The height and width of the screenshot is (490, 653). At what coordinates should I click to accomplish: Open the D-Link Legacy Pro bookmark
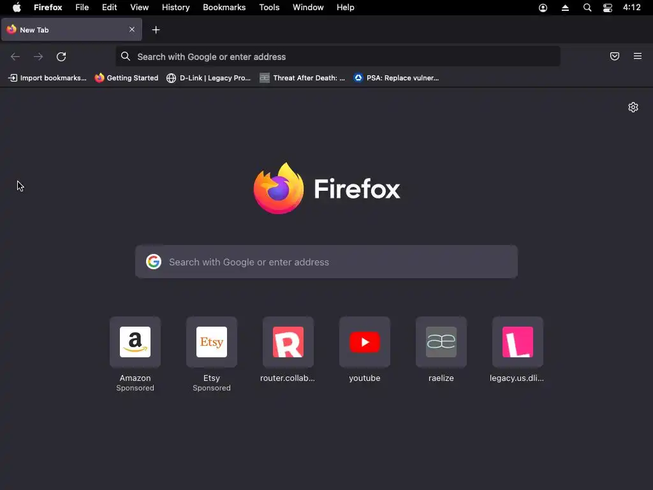[209, 78]
